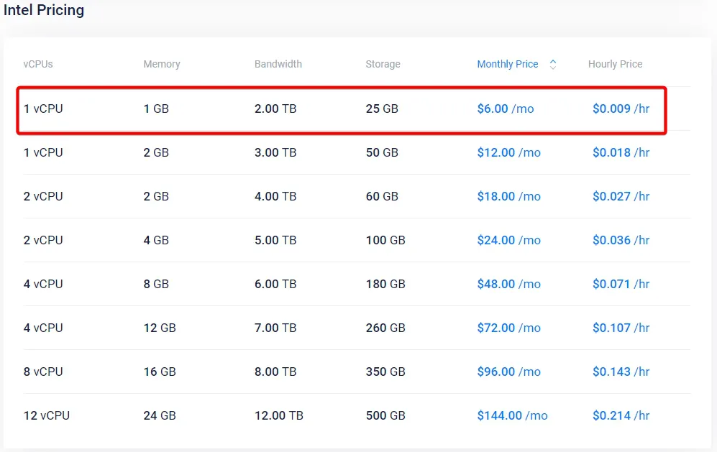The image size is (717, 452).
Task: Click the 7.00 TB bandwidth cell
Action: pyautogui.click(x=275, y=328)
